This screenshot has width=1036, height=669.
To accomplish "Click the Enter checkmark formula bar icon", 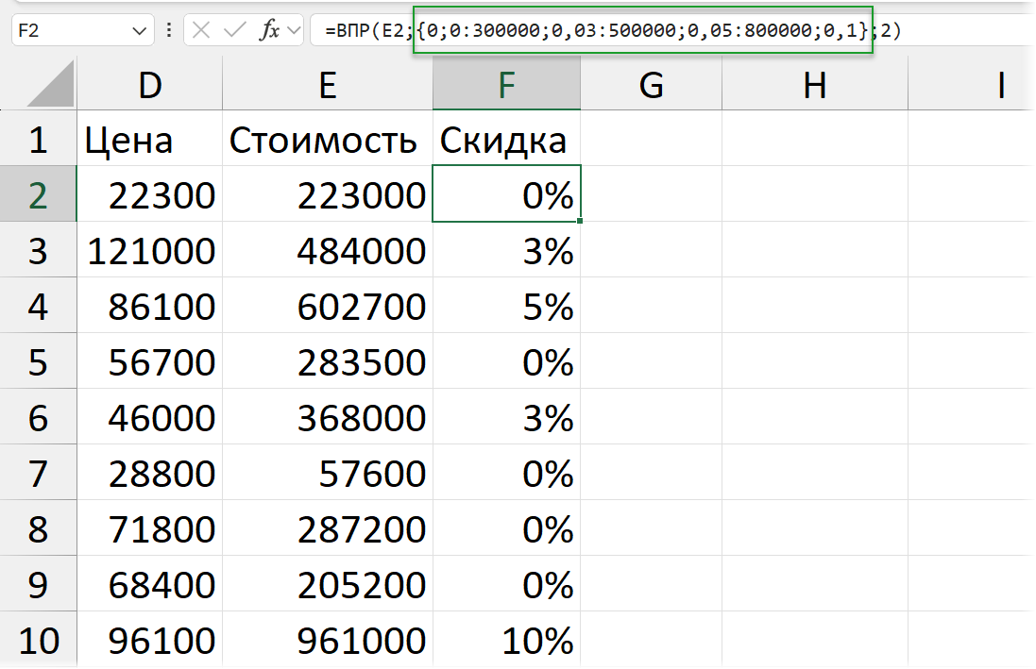I will [x=234, y=30].
